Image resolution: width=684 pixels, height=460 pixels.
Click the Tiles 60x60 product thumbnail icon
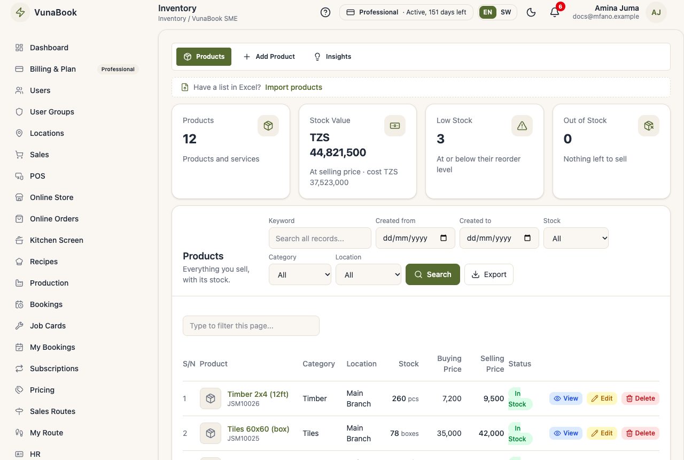tap(211, 433)
